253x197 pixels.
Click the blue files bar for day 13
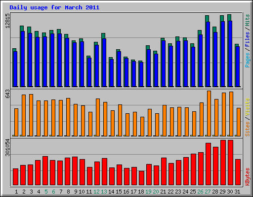(104, 63)
